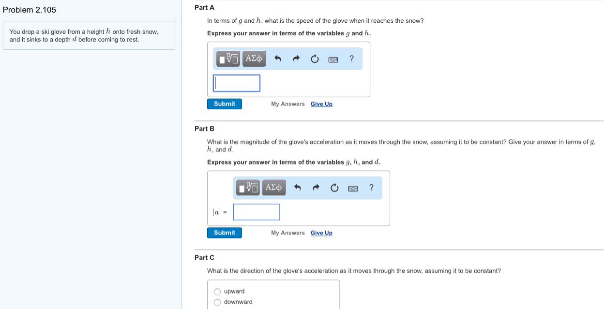Redo the entry in Part B editor
The width and height of the screenshot is (605, 309).
316,188
